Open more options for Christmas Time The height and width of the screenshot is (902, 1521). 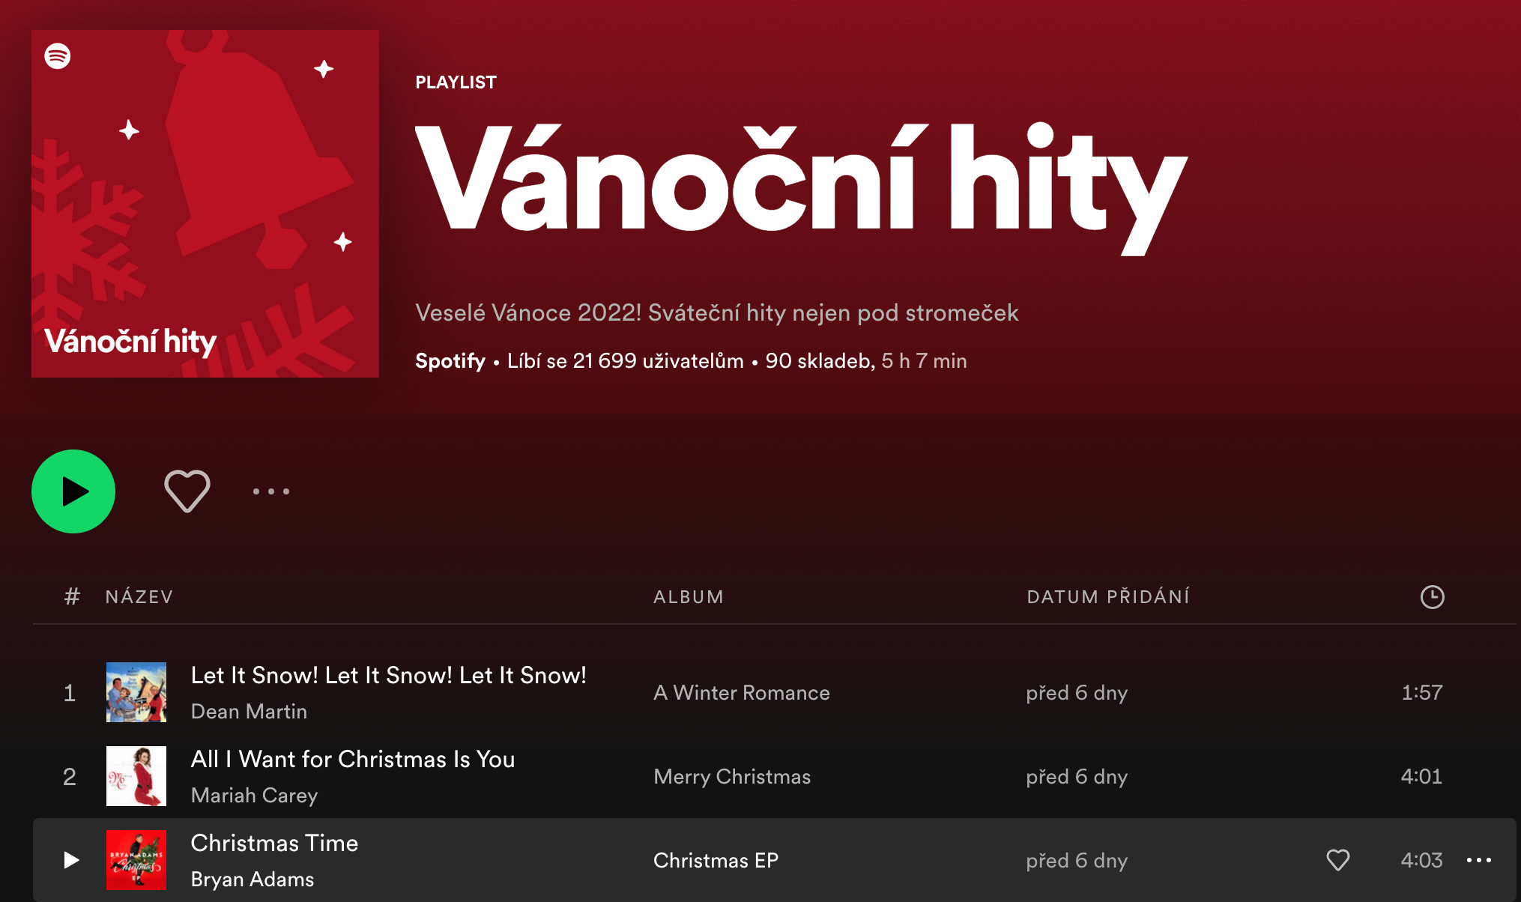coord(1478,860)
